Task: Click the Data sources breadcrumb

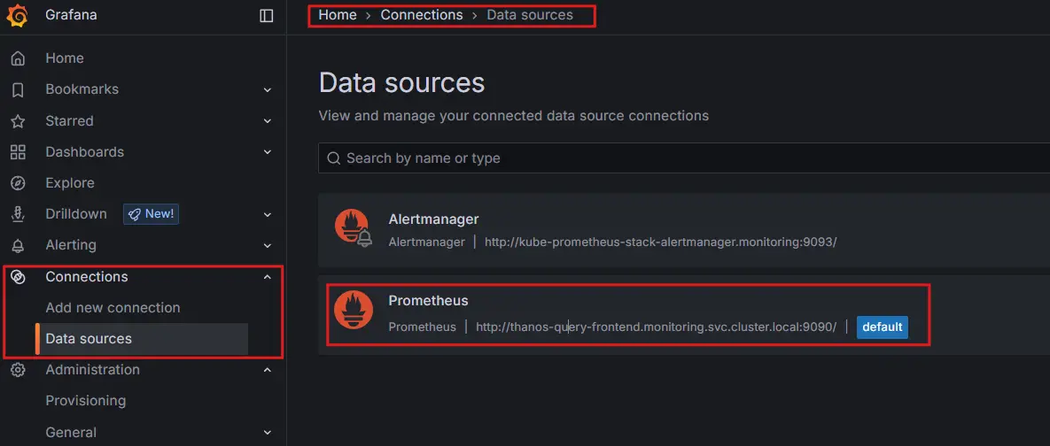Action: coord(530,15)
